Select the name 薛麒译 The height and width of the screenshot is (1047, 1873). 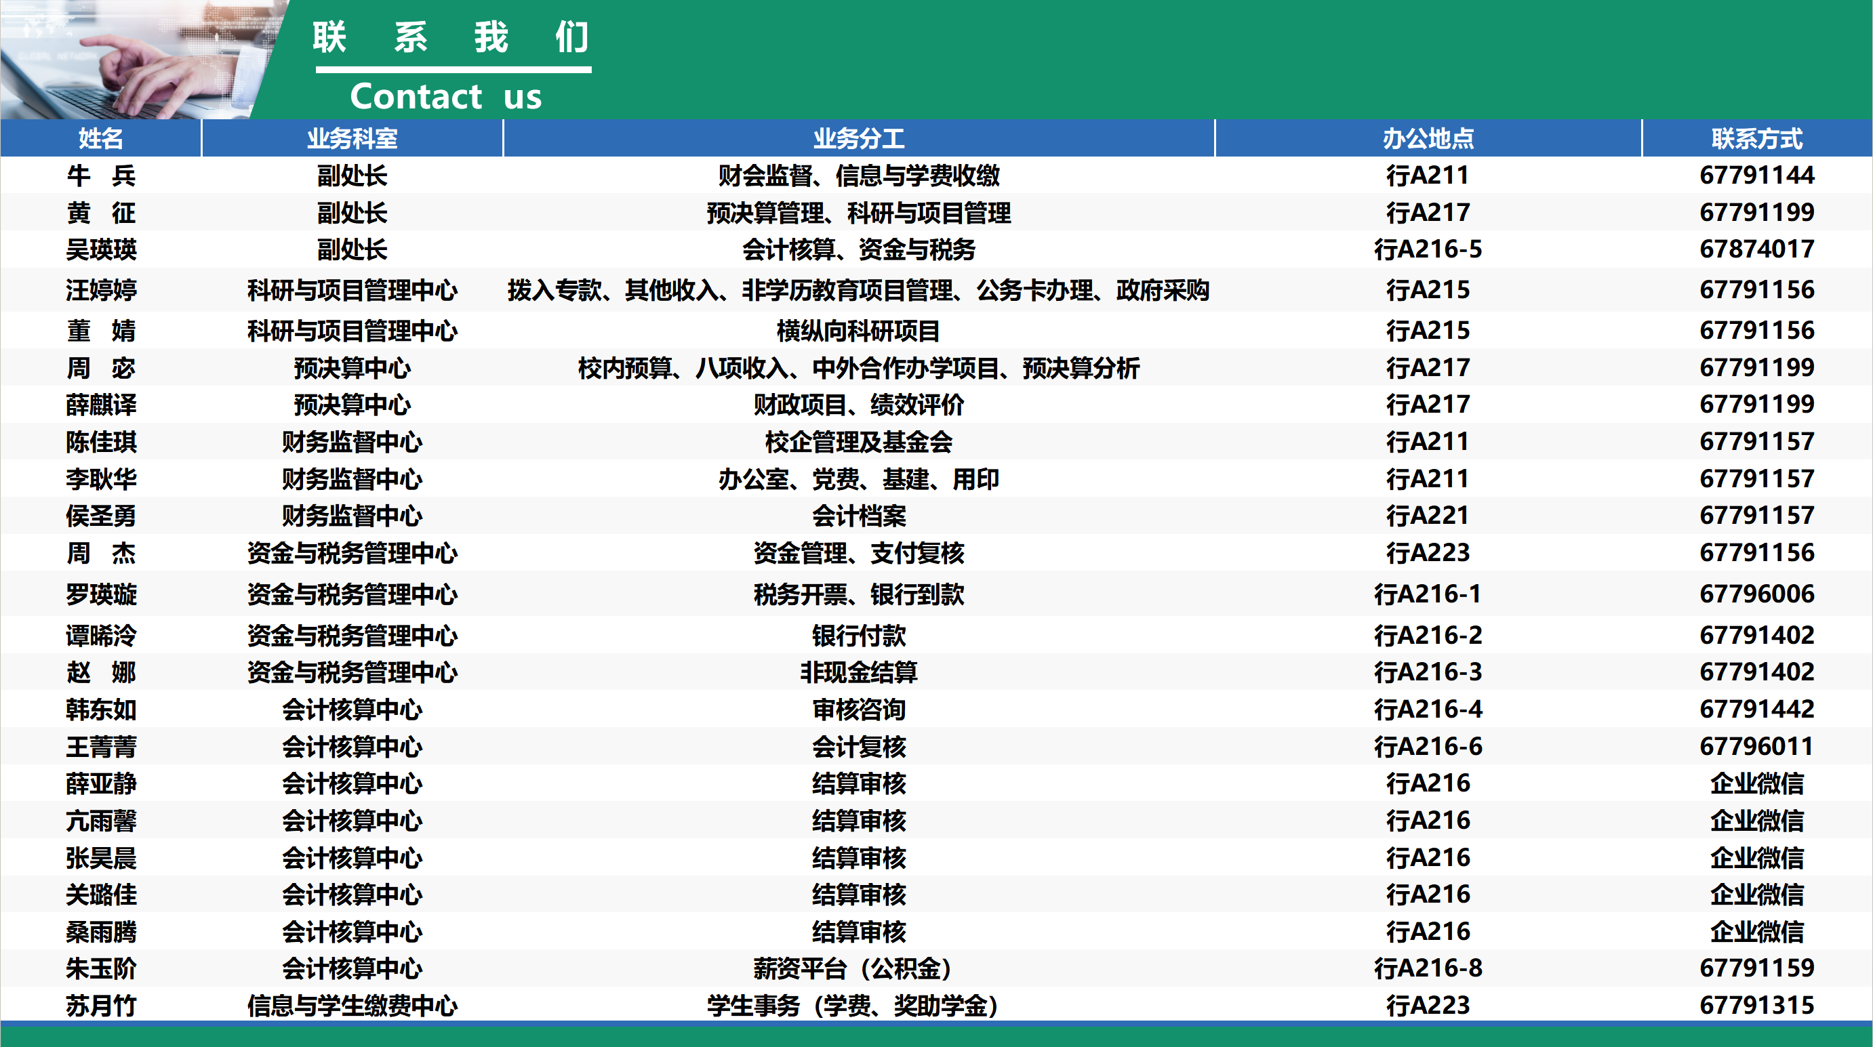100,405
